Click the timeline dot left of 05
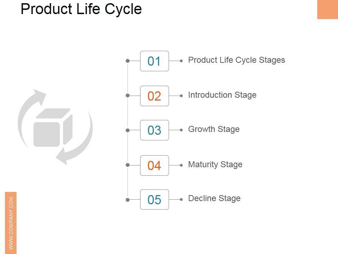338x254 pixels. tap(127, 200)
